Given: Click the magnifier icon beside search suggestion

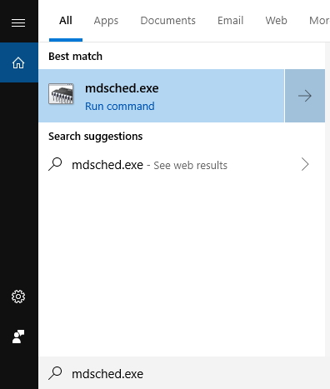Looking at the screenshot, I should 55,164.
